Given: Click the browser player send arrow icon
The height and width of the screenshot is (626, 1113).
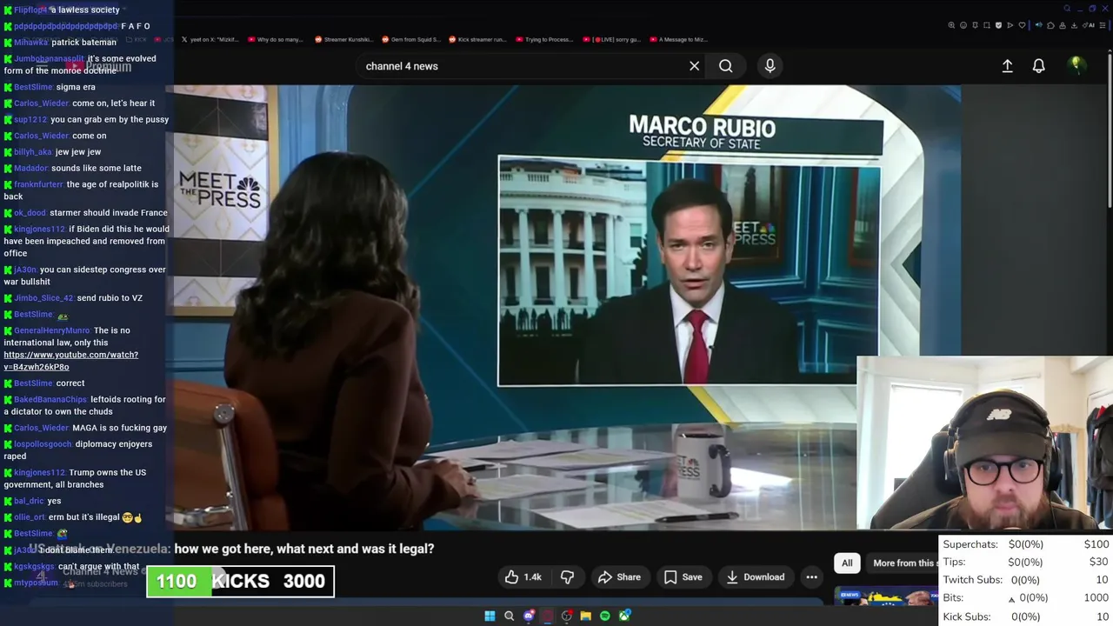Looking at the screenshot, I should [x=1010, y=25].
